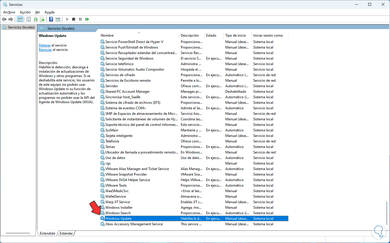The image size is (390, 243).
Task: Sort by the Nombre column header
Action: tap(139, 35)
